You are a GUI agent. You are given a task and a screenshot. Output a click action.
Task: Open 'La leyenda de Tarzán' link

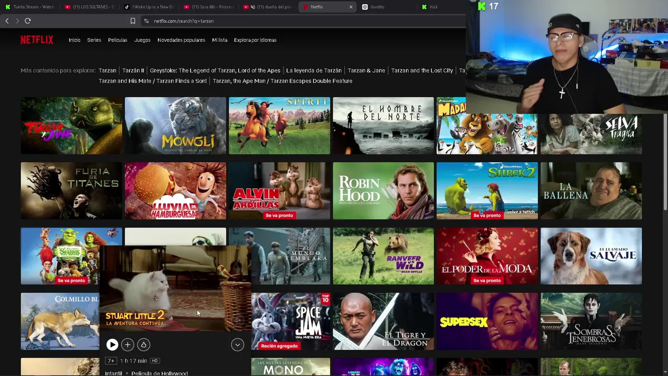pos(314,70)
